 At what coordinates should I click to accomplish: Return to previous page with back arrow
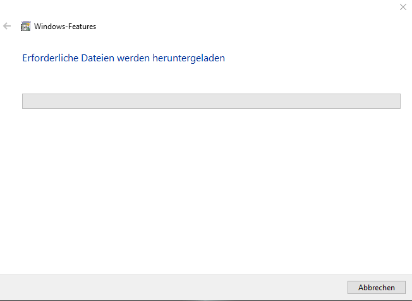point(7,26)
